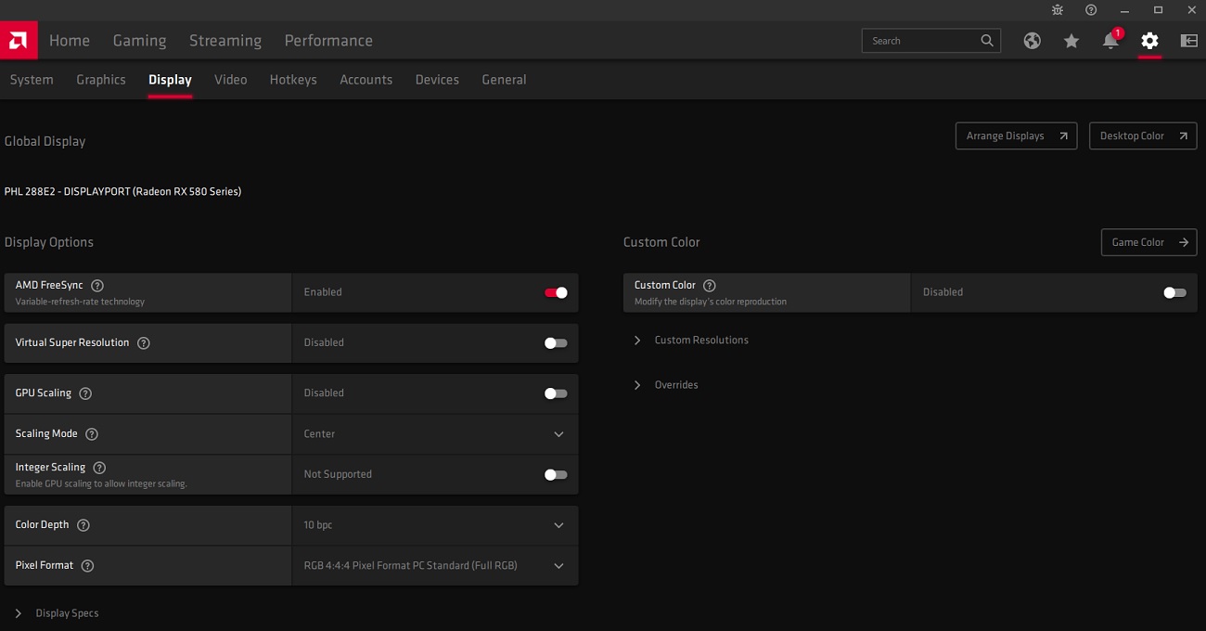Switch to the Devices tab
The image size is (1206, 631).
437,80
